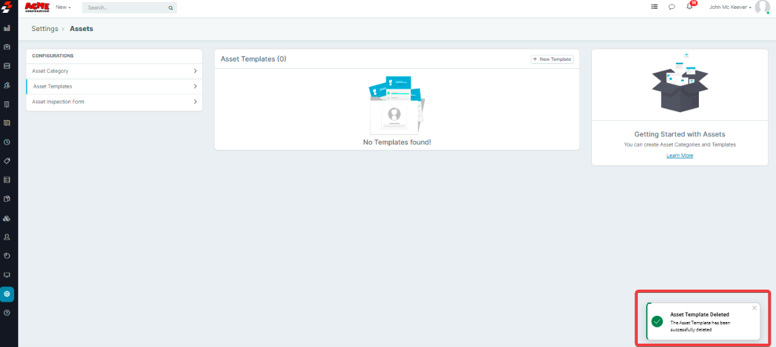Click the user avatar picture

(x=762, y=7)
